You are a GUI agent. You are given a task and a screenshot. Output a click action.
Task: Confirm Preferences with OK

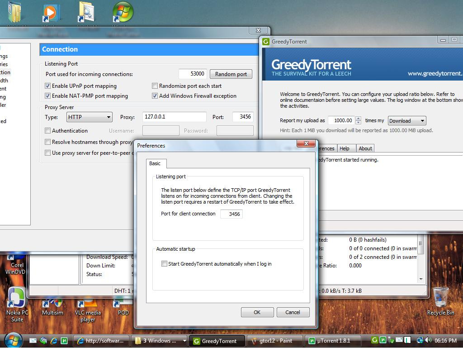click(257, 312)
